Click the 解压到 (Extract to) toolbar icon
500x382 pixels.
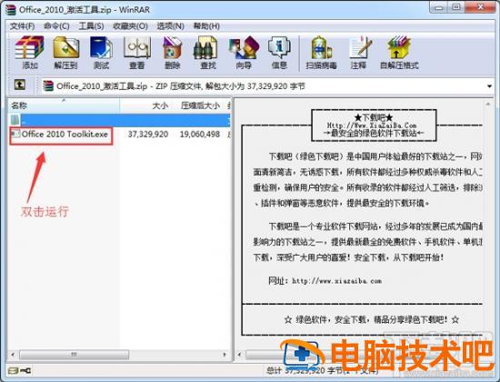point(65,48)
